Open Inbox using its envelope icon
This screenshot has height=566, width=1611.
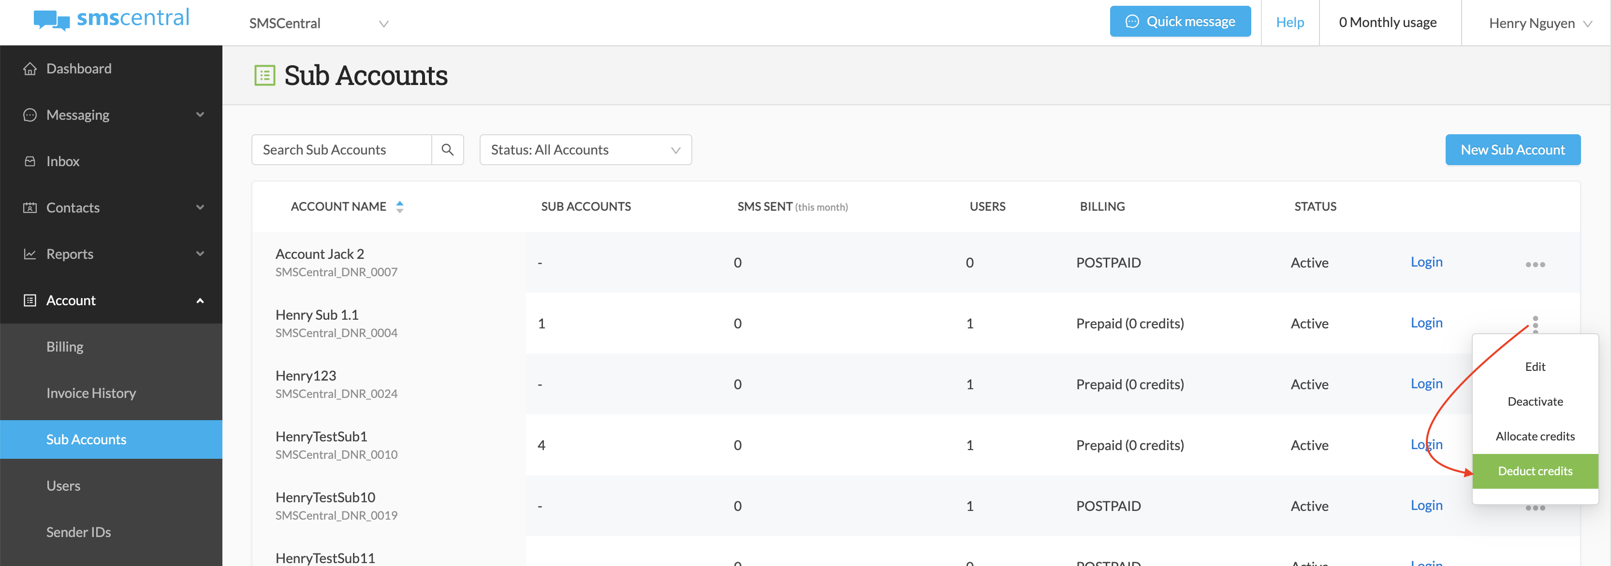[30, 160]
